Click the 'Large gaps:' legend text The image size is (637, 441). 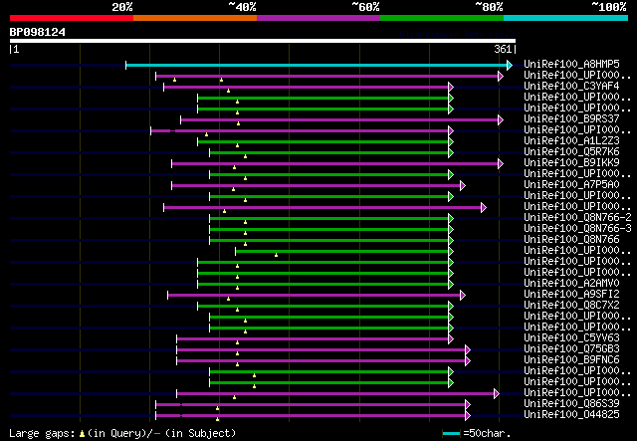click(42, 433)
